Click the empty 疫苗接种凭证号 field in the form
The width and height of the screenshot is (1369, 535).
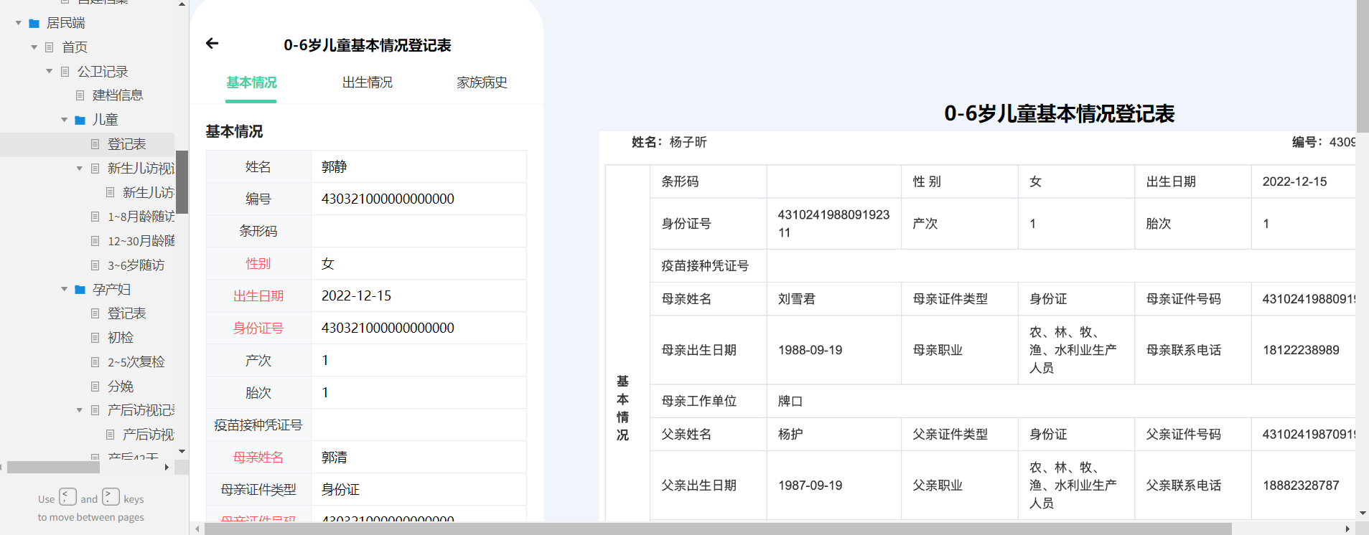click(x=419, y=425)
